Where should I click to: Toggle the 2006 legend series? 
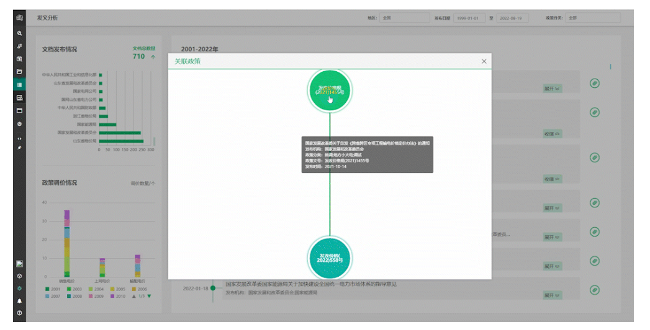pyautogui.click(x=133, y=289)
